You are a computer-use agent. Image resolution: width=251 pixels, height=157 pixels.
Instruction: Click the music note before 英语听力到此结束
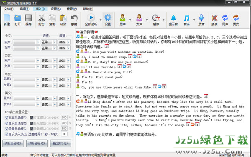[78, 134]
